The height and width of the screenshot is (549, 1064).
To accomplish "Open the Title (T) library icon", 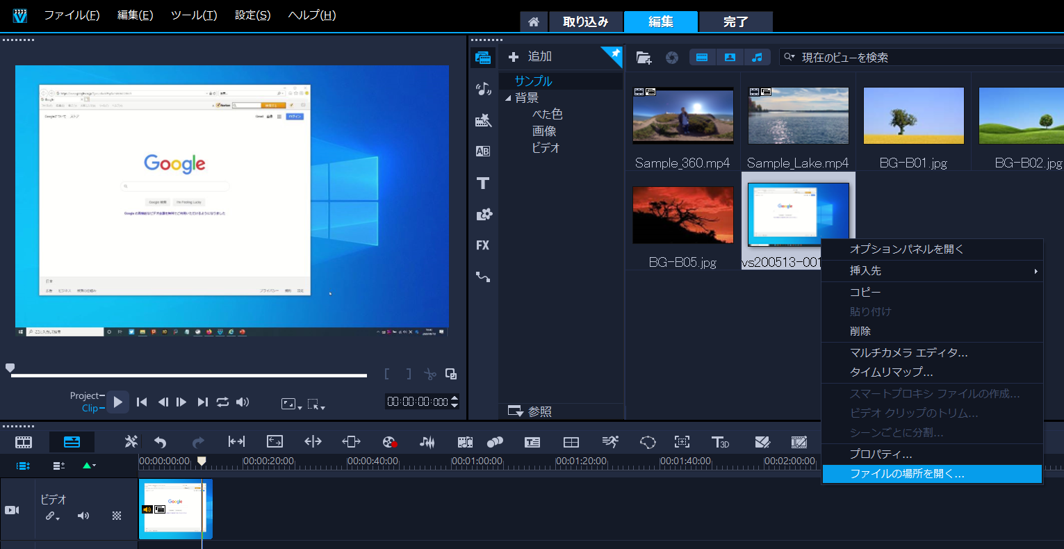I will (x=483, y=183).
